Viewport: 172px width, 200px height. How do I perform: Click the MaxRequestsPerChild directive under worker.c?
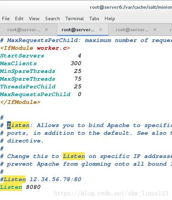[x=35, y=94]
